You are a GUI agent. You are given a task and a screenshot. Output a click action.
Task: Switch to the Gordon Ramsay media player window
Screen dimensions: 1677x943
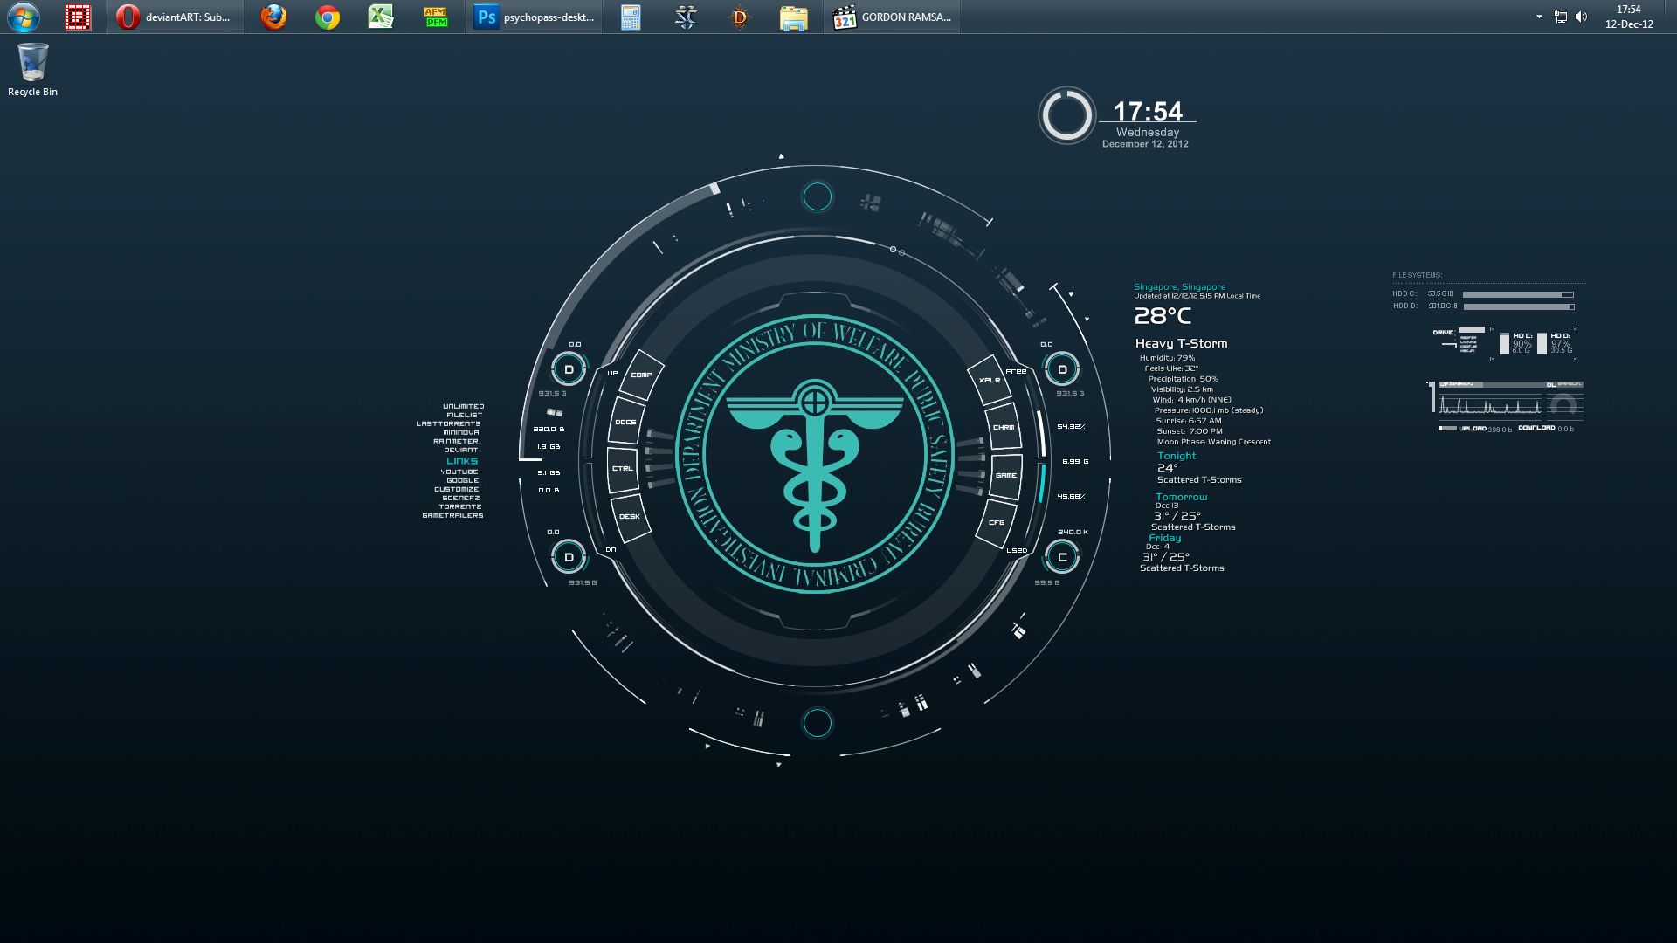(x=893, y=17)
